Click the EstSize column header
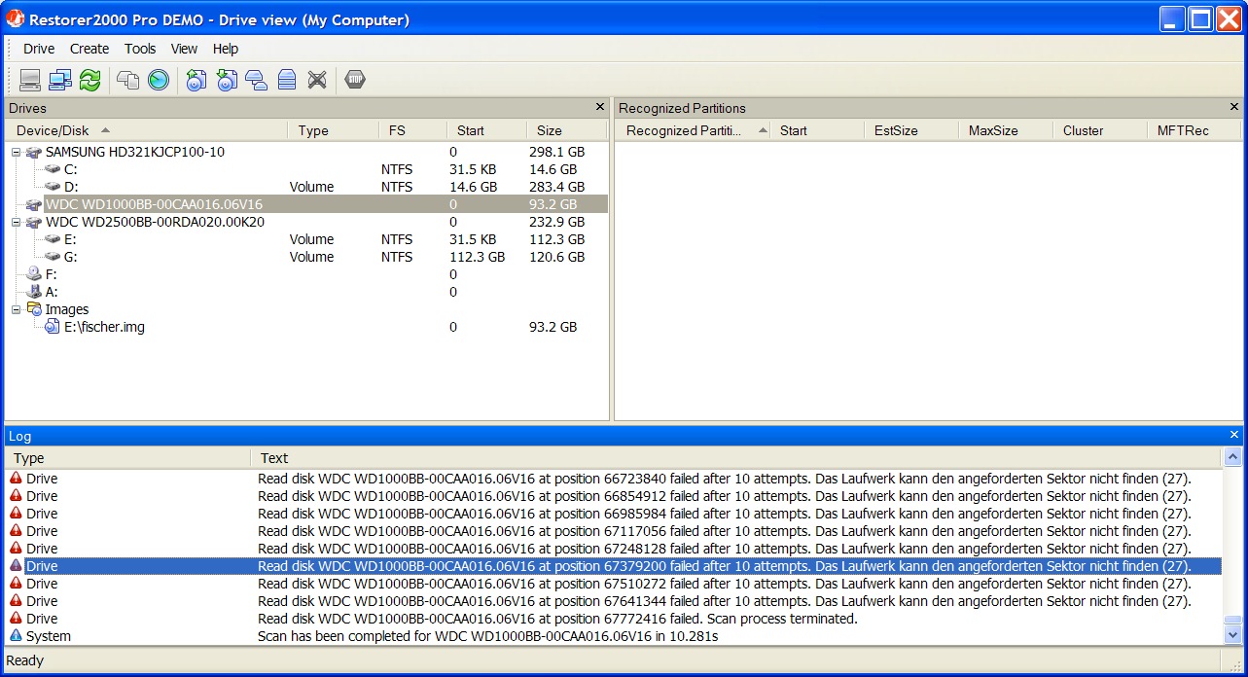1248x677 pixels. tap(911, 130)
